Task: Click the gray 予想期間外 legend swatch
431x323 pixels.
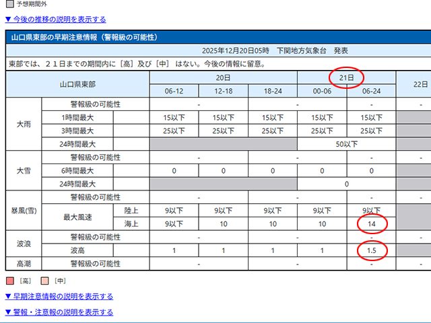Action: tap(9, 3)
